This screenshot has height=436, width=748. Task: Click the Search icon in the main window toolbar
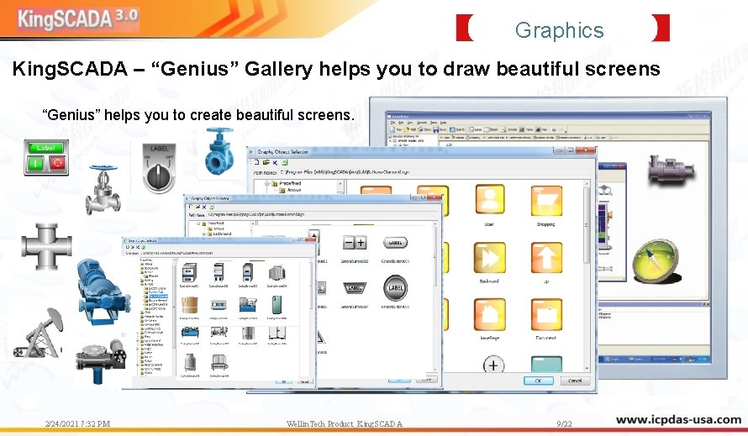pos(457,129)
